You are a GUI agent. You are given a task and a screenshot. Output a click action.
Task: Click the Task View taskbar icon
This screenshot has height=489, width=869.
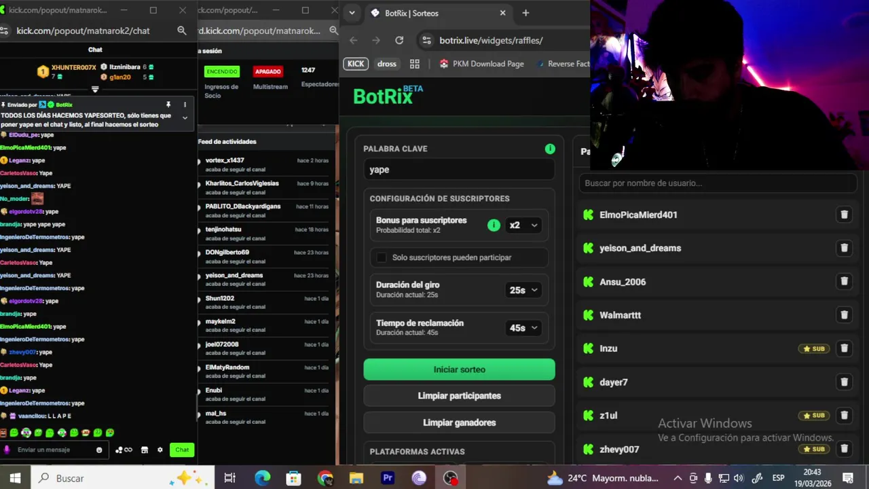pyautogui.click(x=229, y=478)
